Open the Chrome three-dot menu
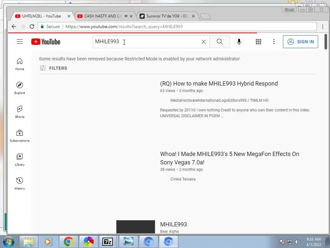330x248 pixels. [323, 26]
